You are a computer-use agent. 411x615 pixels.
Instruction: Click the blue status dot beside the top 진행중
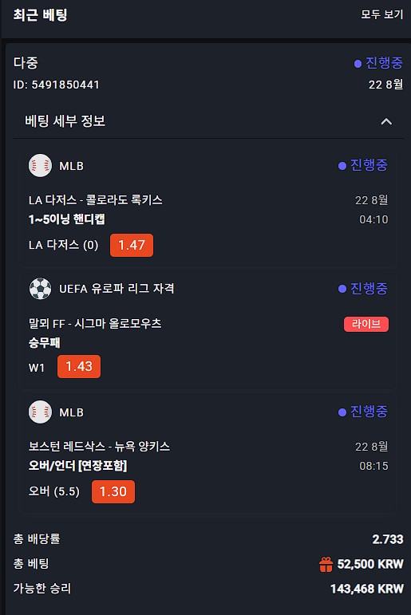(x=358, y=64)
